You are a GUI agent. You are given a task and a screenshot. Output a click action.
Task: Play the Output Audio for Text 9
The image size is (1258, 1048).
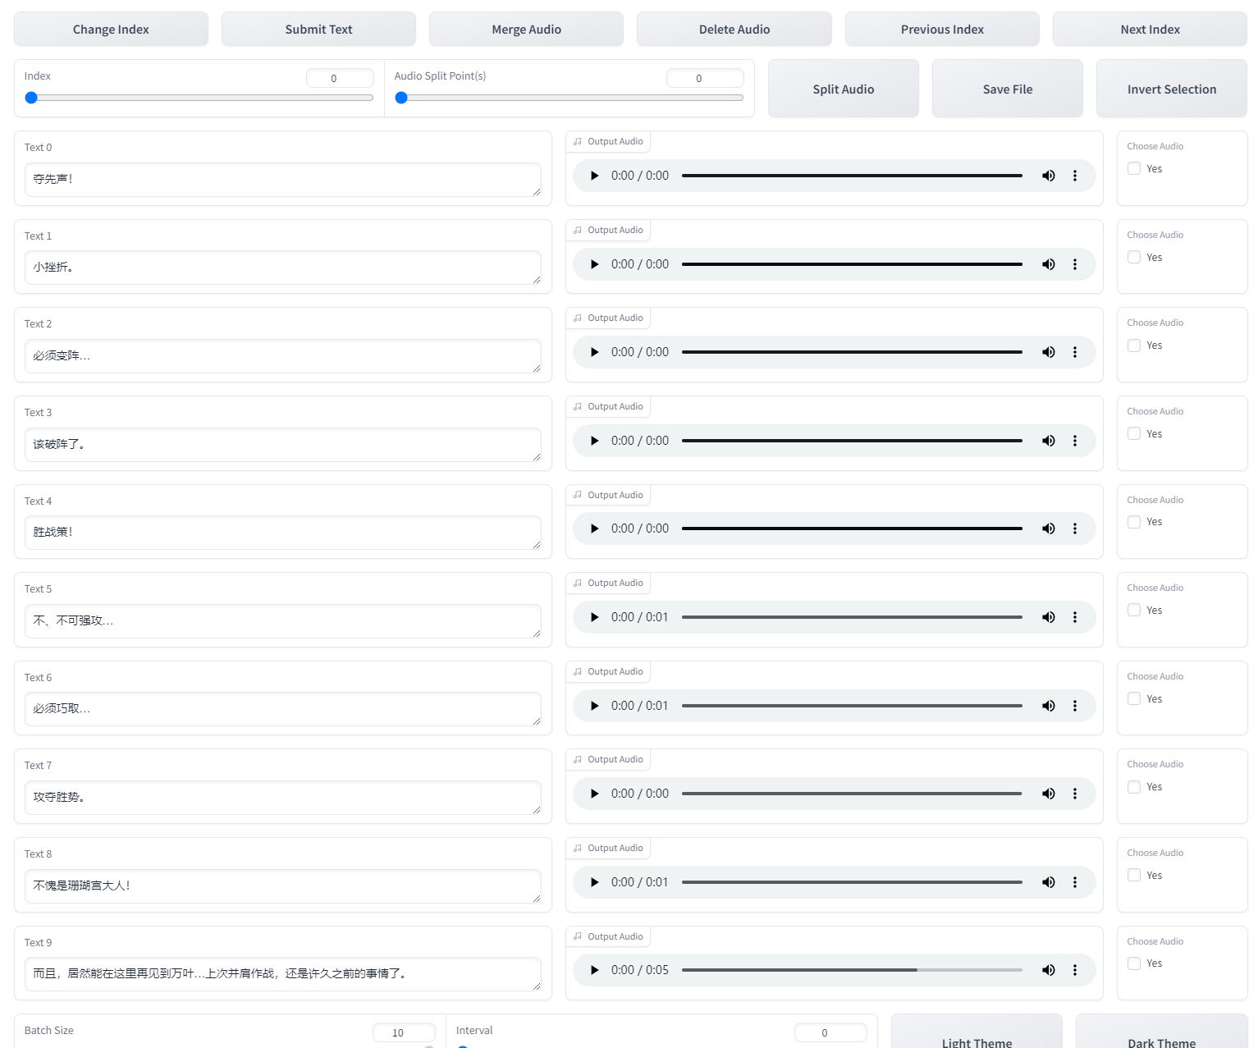(x=595, y=970)
